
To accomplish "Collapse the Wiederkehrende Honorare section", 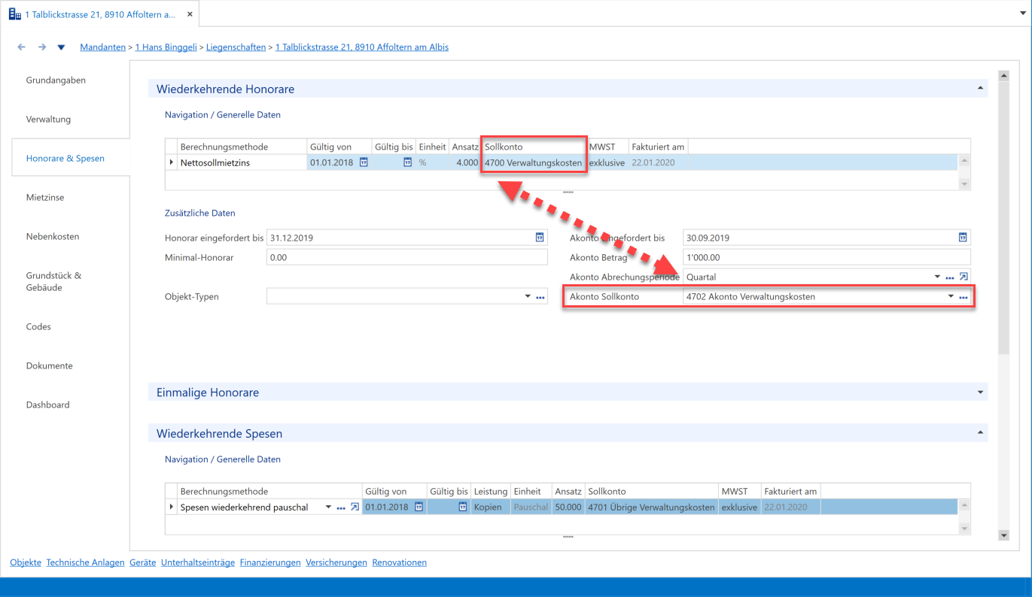I will [980, 89].
